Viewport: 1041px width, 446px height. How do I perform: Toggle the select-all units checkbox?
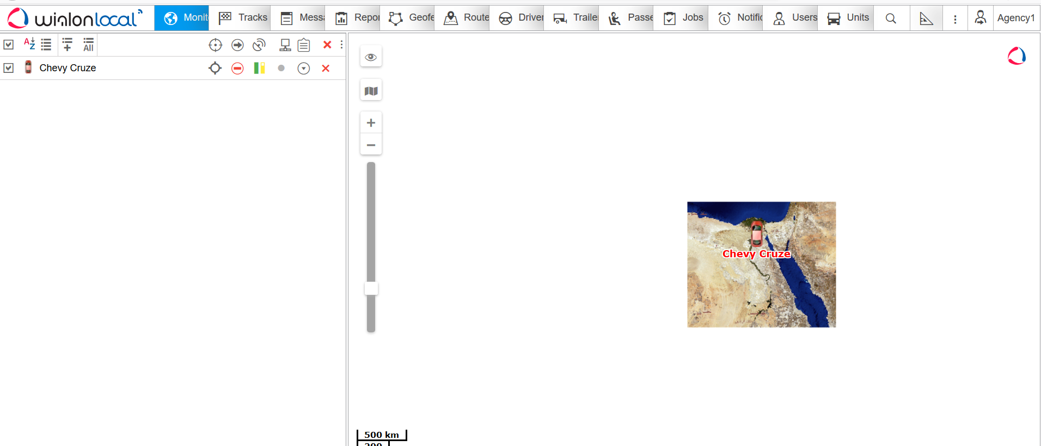tap(9, 45)
